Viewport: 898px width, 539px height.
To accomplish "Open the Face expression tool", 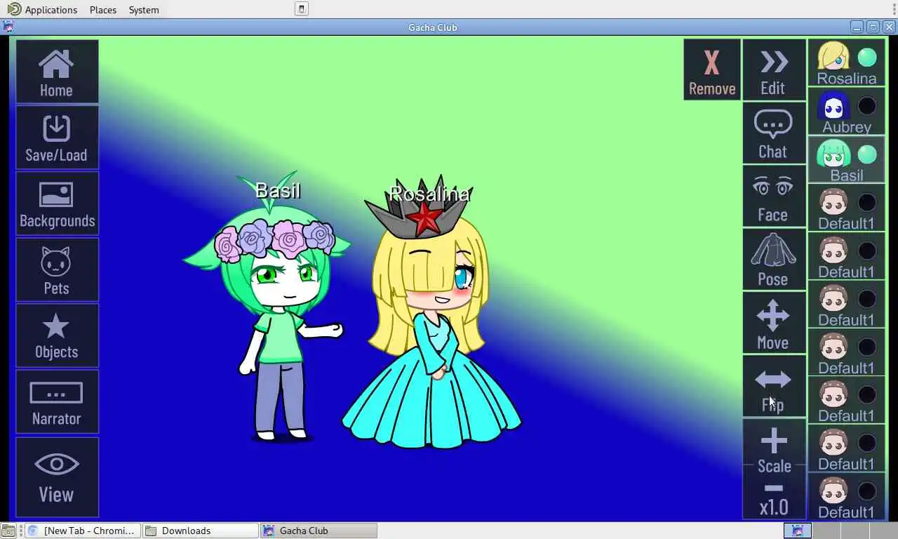I will pyautogui.click(x=774, y=197).
